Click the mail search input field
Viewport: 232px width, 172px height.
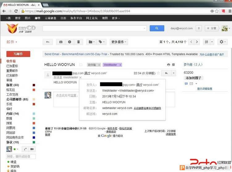[x=95, y=28]
